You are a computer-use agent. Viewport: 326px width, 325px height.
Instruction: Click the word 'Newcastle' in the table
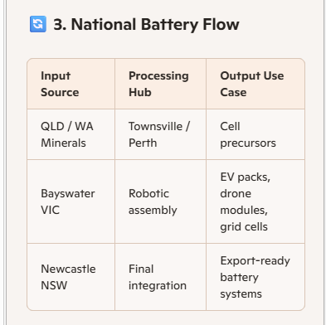pos(68,269)
